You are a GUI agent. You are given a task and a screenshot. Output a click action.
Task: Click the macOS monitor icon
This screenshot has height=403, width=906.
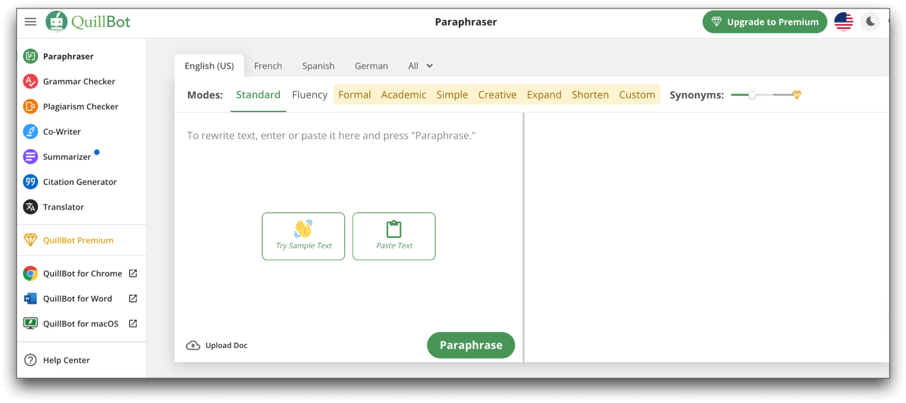pos(30,323)
